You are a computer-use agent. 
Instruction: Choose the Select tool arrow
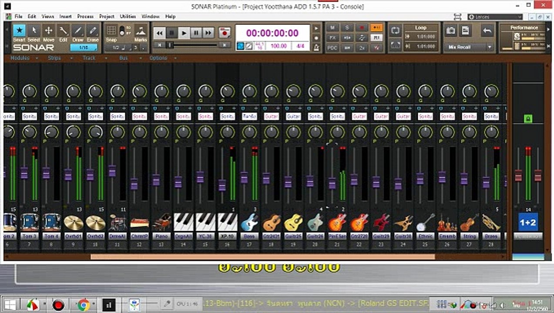tap(34, 31)
